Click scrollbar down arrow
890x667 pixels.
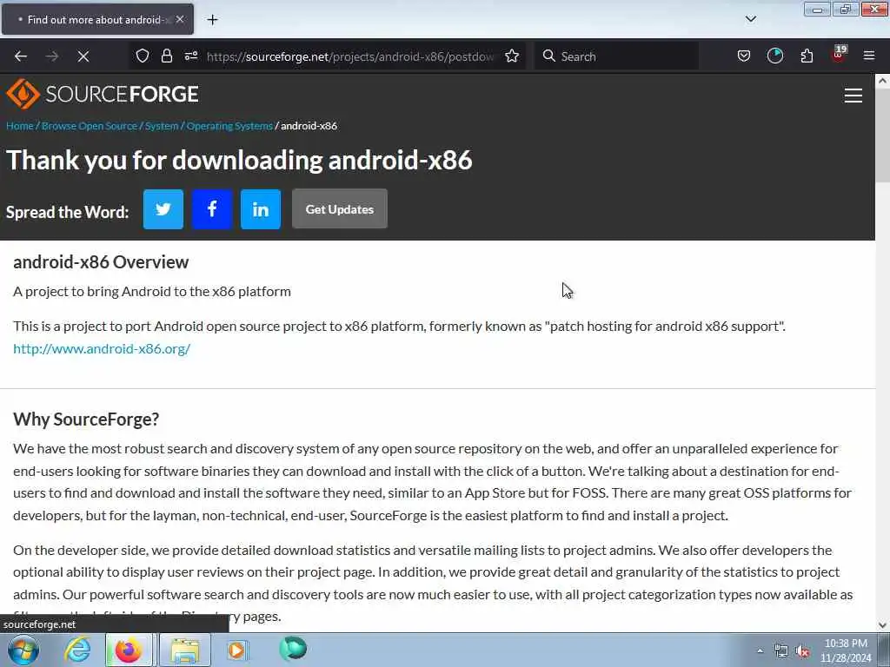coord(882,625)
